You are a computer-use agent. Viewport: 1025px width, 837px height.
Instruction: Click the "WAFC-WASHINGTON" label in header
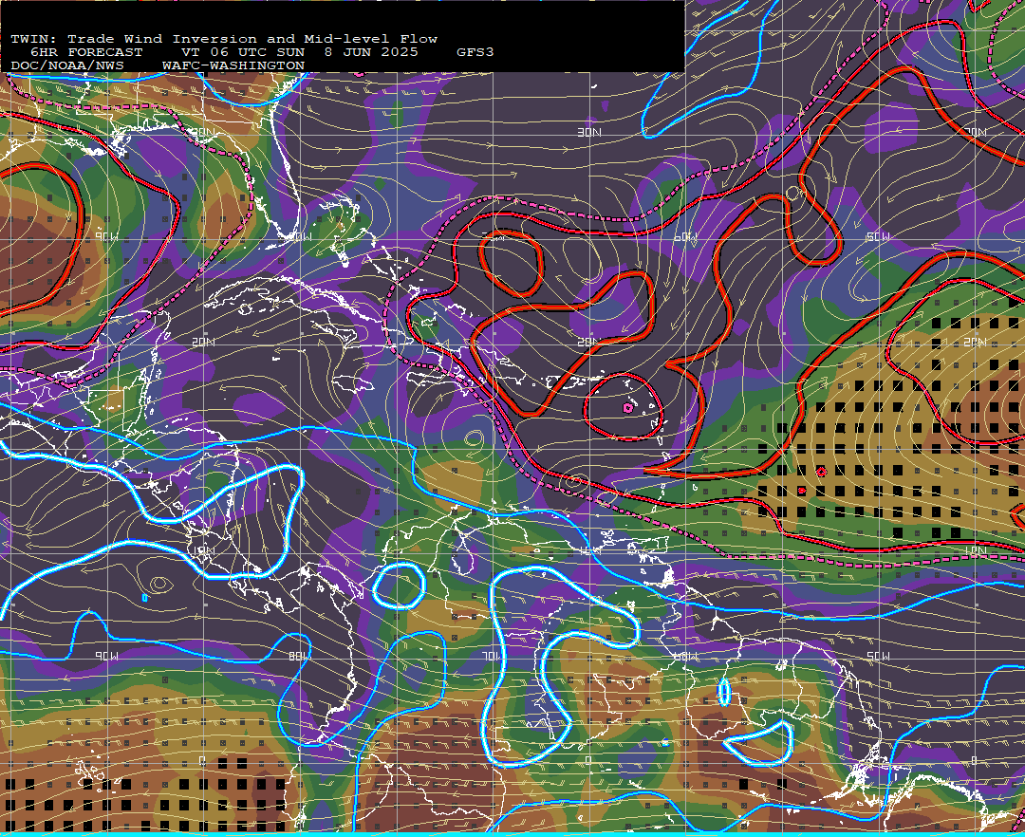coord(233,66)
